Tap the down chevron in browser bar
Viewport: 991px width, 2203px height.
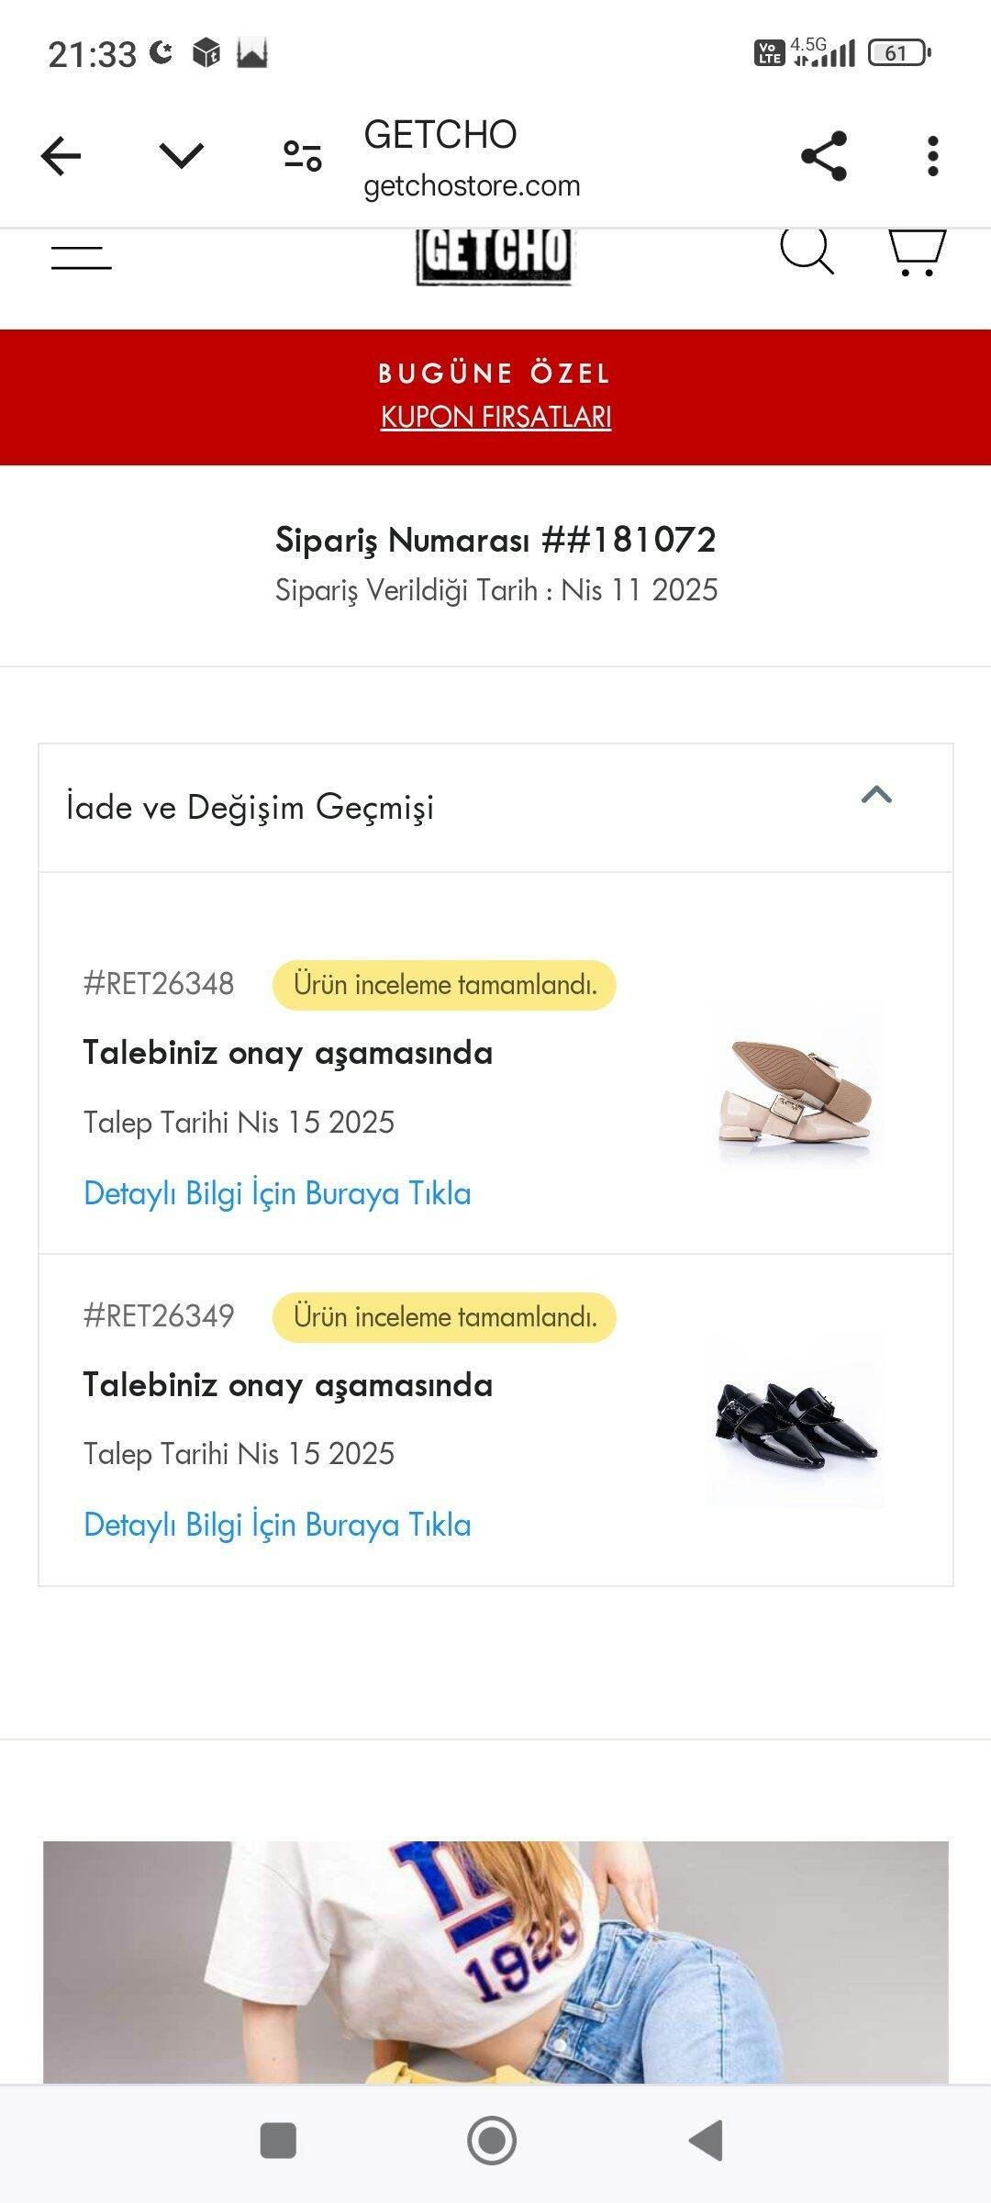182,156
